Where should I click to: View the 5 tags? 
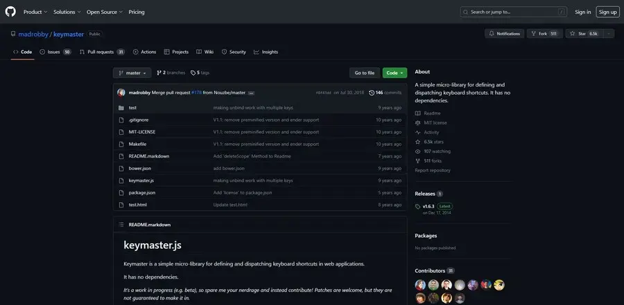coord(200,73)
